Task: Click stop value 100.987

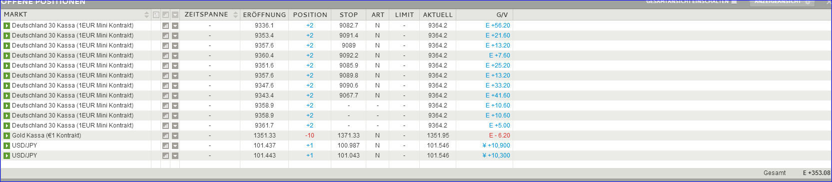Action: pos(349,145)
